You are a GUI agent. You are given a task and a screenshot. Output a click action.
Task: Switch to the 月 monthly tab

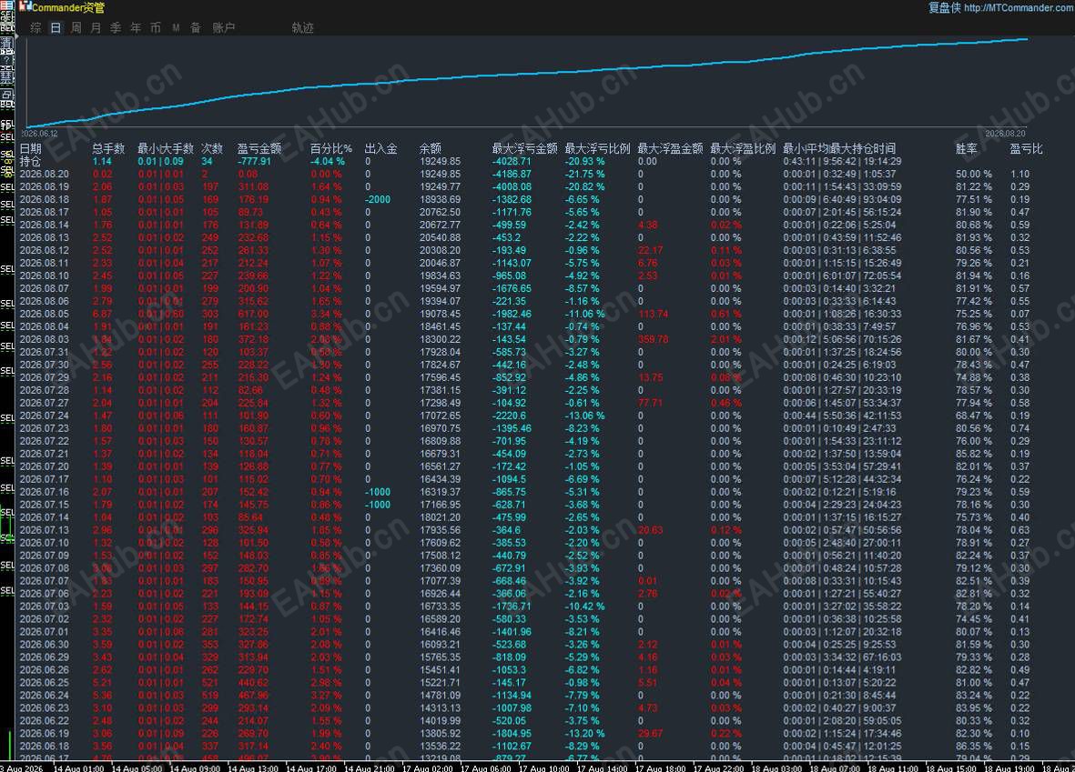pos(96,28)
